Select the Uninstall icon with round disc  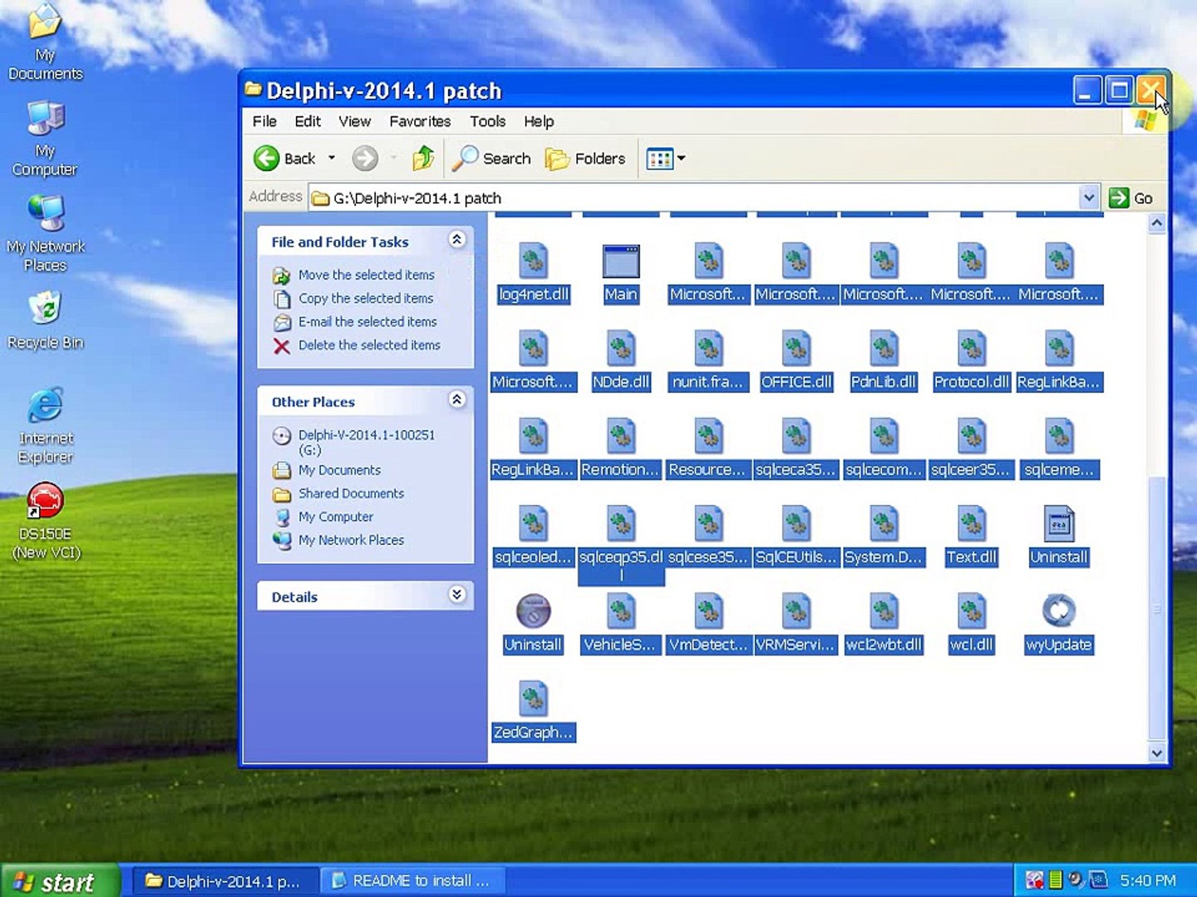click(533, 623)
